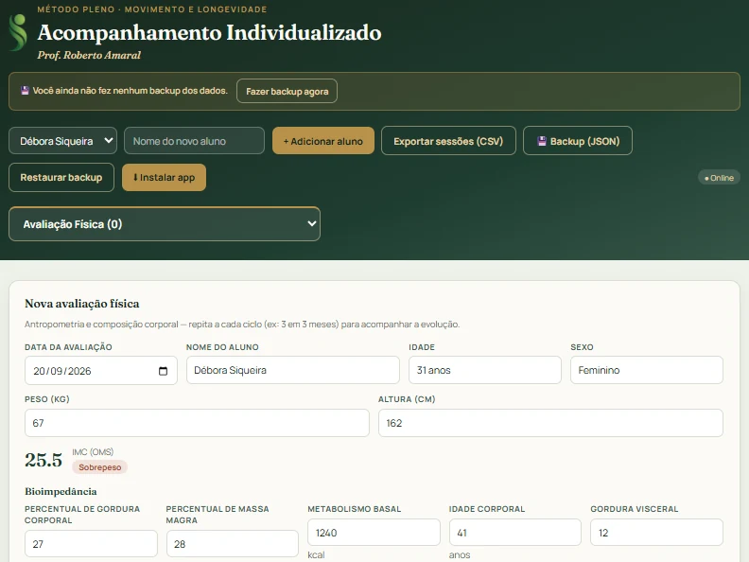The image size is (749, 562).
Task: Click Exportar sessões (CSV) button
Action: tap(448, 141)
